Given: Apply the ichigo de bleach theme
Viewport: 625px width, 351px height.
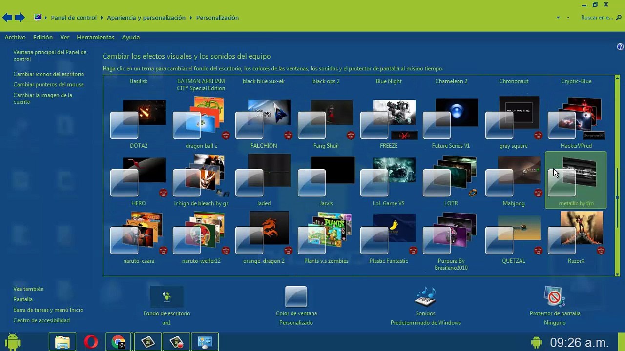Looking at the screenshot, I should click(x=201, y=180).
